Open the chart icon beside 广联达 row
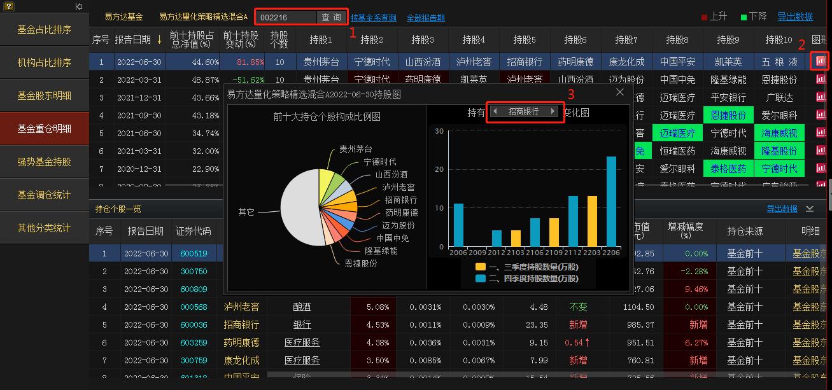The width and height of the screenshot is (832, 390). click(820, 96)
